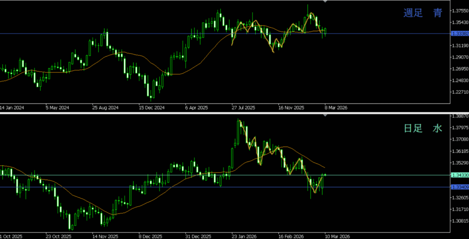Click the 14 Jan 2024 date label
The height and width of the screenshot is (239, 469).
pos(12,108)
